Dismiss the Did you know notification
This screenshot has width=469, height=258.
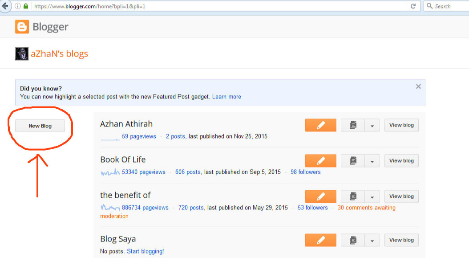click(418, 86)
